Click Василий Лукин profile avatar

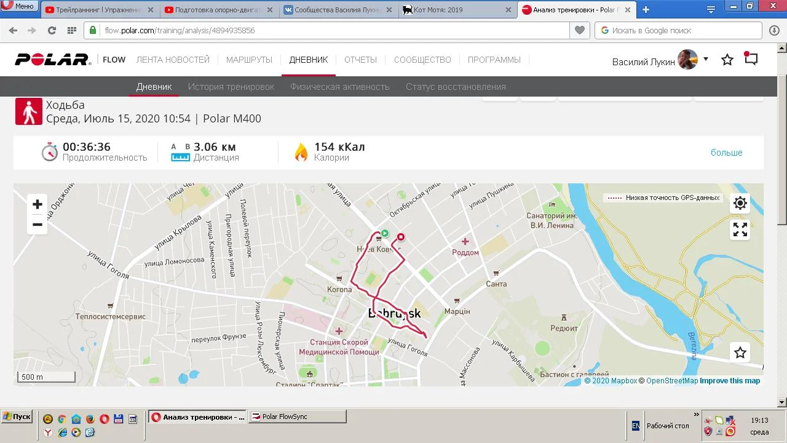pos(688,60)
